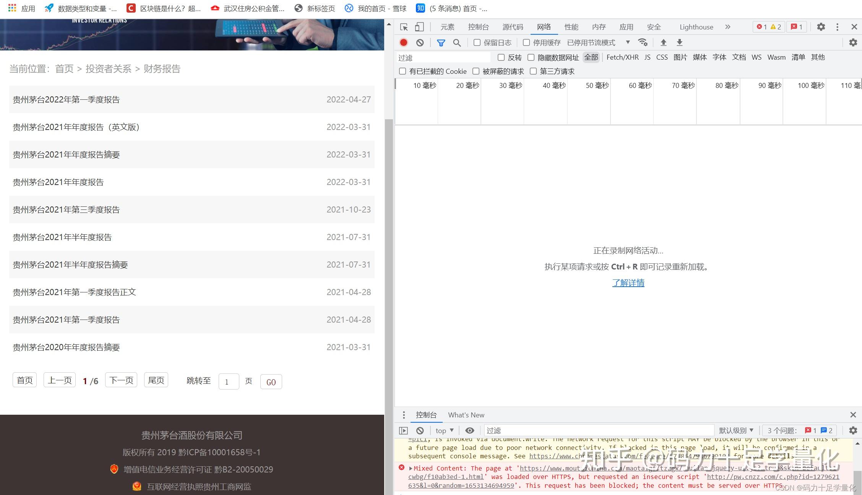Check blocked requests checkbox
The width and height of the screenshot is (862, 495).
point(476,71)
